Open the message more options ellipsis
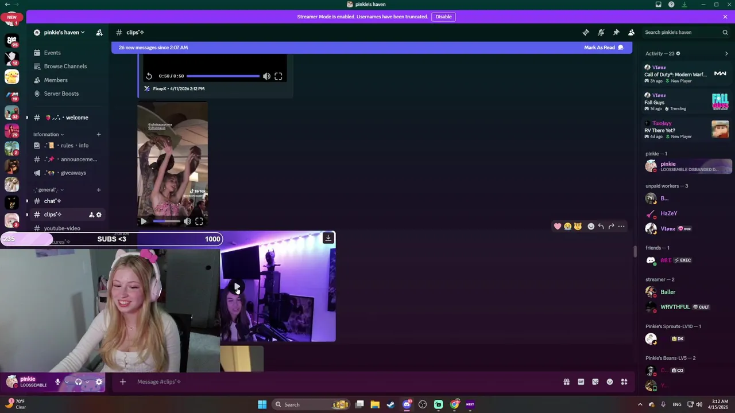Screen dimensions: 735x413 [x=621, y=227]
